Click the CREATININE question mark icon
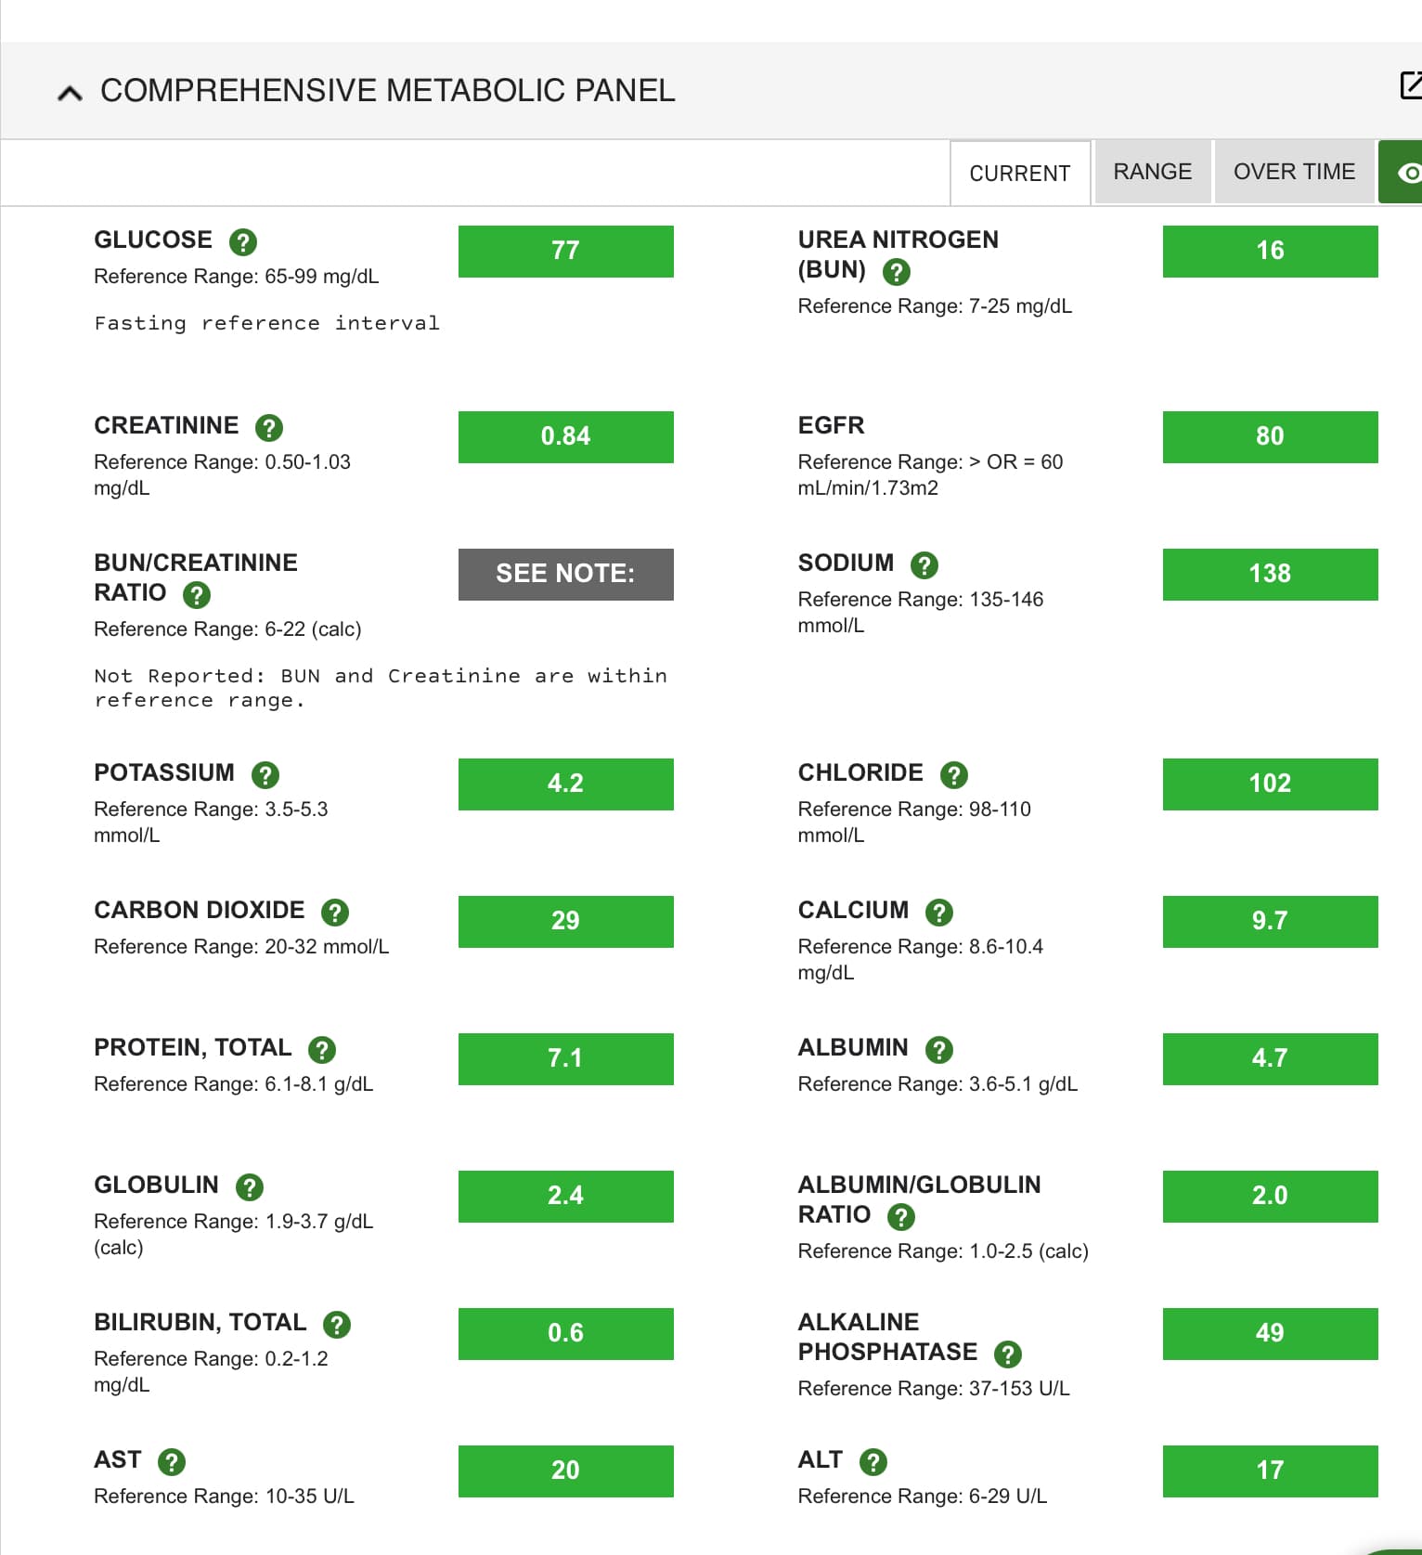1422x1555 pixels. click(269, 428)
